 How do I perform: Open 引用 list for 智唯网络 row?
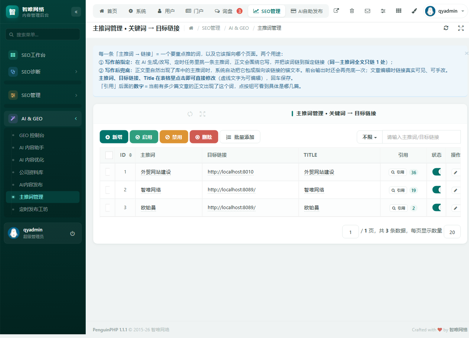pos(398,190)
